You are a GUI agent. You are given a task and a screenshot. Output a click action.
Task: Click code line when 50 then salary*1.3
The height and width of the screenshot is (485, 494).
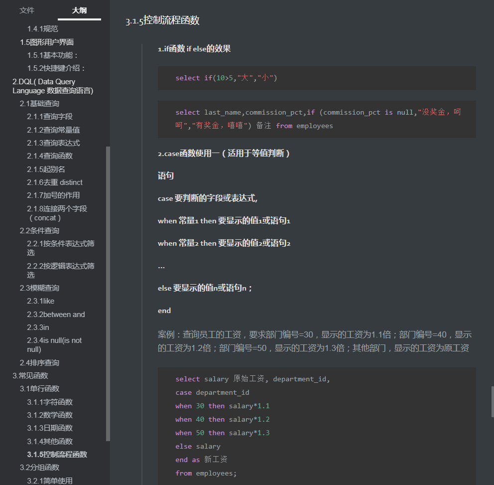(x=223, y=433)
